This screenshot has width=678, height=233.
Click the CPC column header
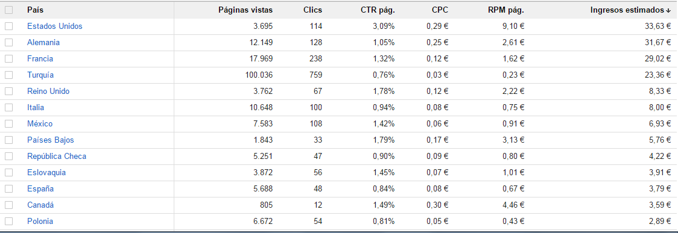pyautogui.click(x=440, y=10)
